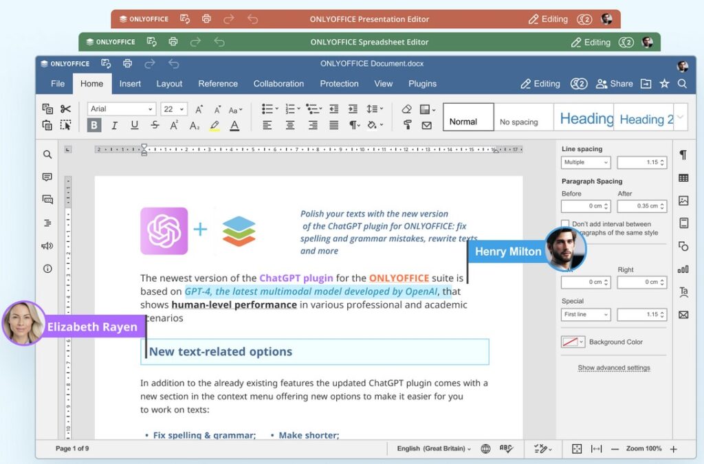
Task: Click the Paste icon in the toolbar
Action: click(47, 125)
